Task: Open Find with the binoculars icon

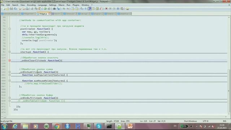Action: pyautogui.click(x=54, y=9)
